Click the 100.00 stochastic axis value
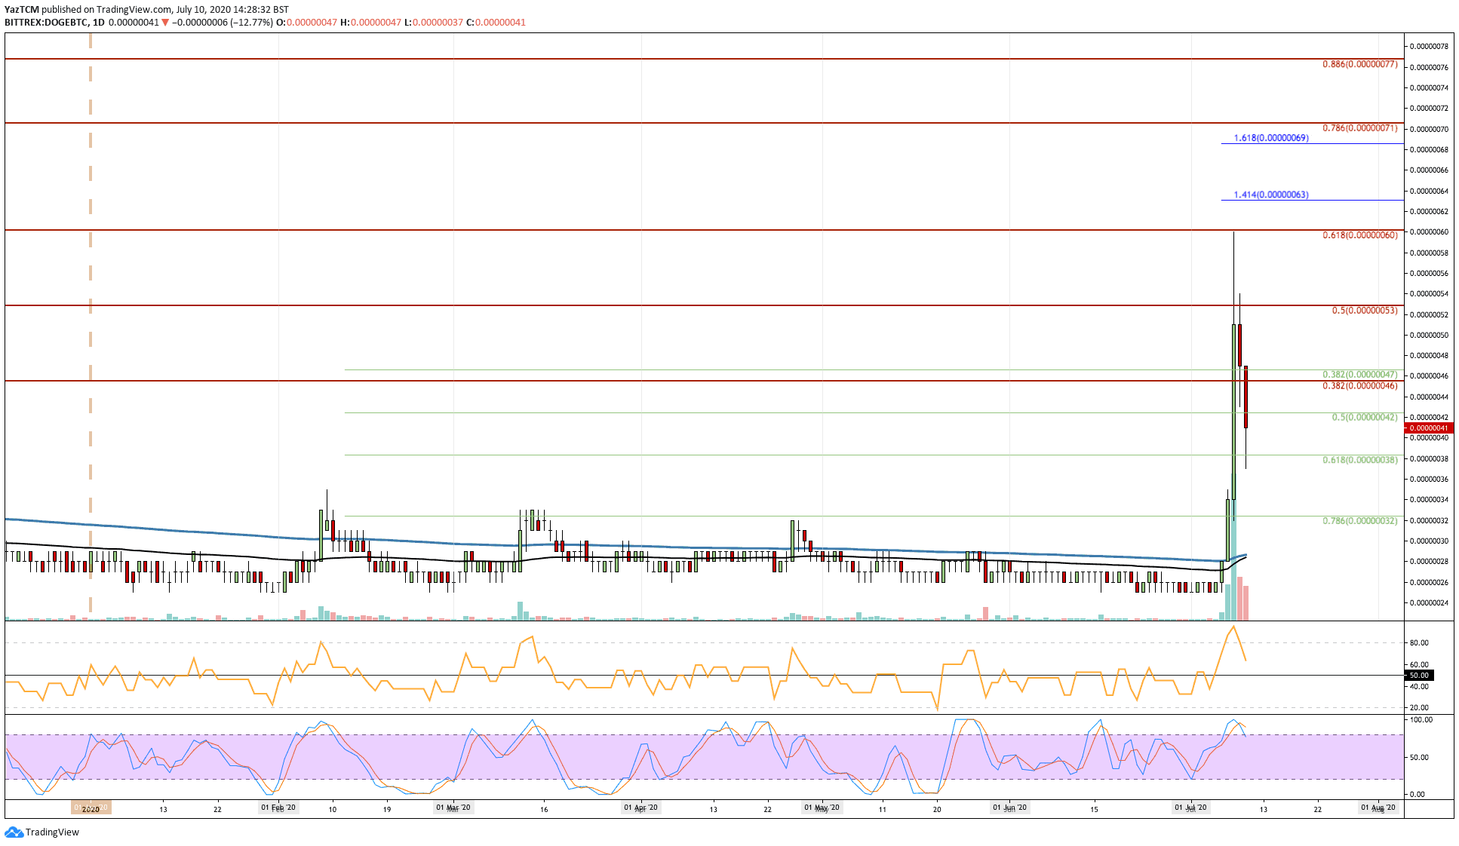Screen dimensions: 1459x846 (x=1421, y=720)
